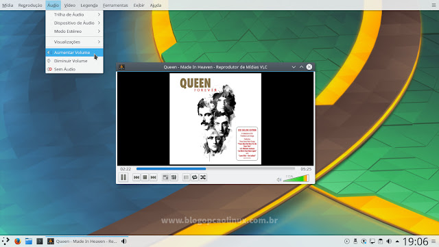Toggle shuffle random playback
Viewport: 439px width, 247px height.
coord(203,177)
